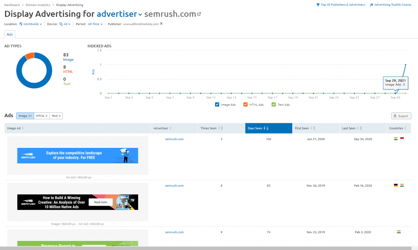This screenshot has width=418, height=250.
Task: Switch to Text 0 ads filter
Action: click(56, 116)
